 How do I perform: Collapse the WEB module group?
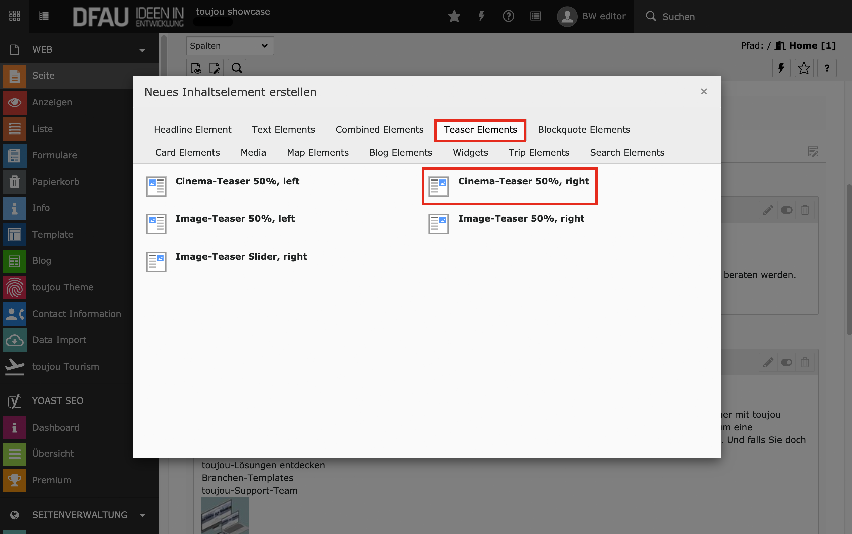(142, 50)
